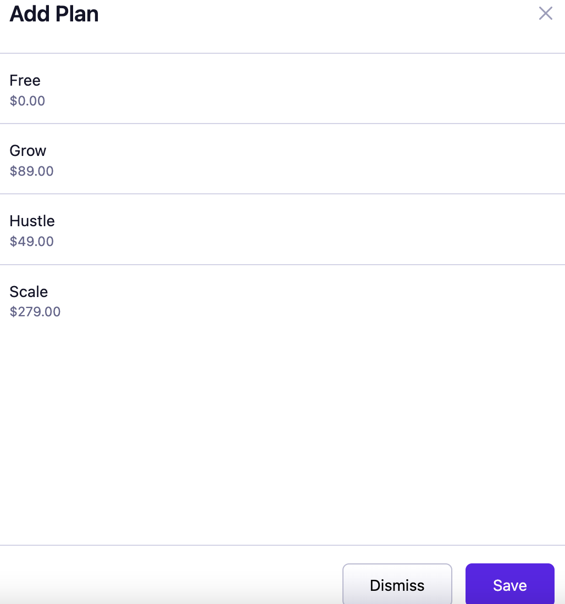Choose the Grow plan name
Screen dimensions: 565x604
click(x=28, y=151)
